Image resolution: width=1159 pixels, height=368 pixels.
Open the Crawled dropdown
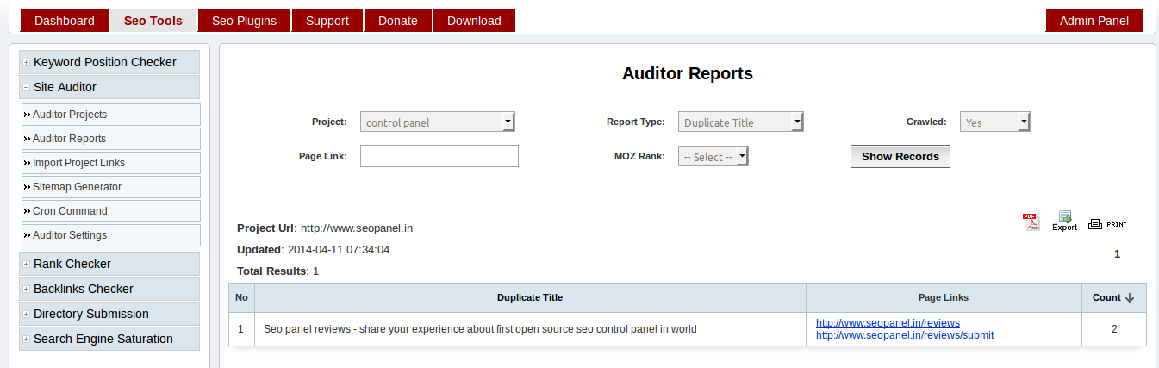pos(995,122)
